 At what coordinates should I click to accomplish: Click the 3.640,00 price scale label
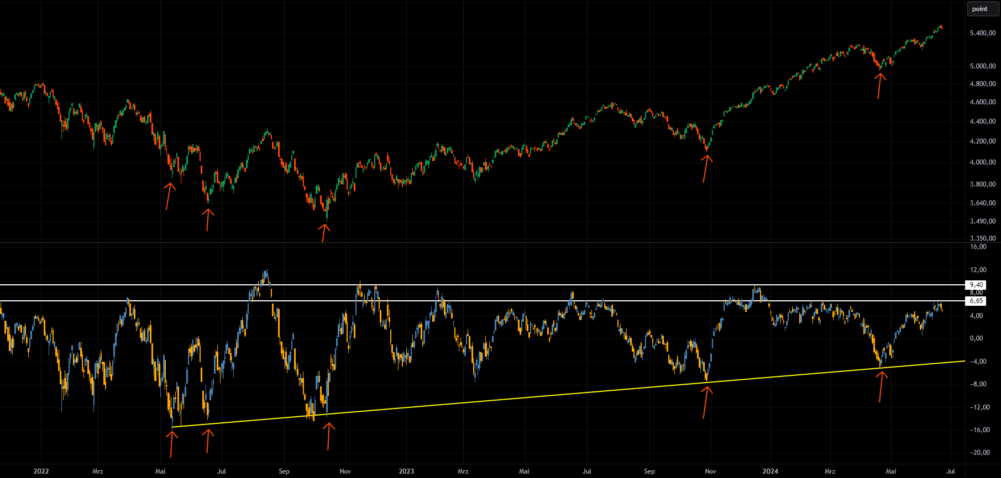[x=983, y=203]
